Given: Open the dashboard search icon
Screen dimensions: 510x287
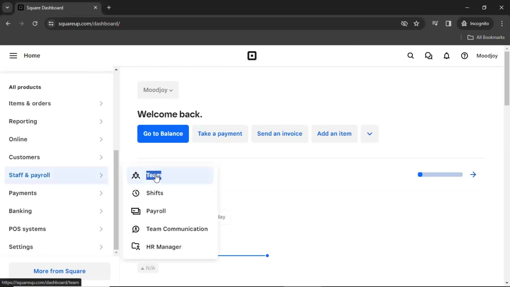Looking at the screenshot, I should [x=411, y=56].
